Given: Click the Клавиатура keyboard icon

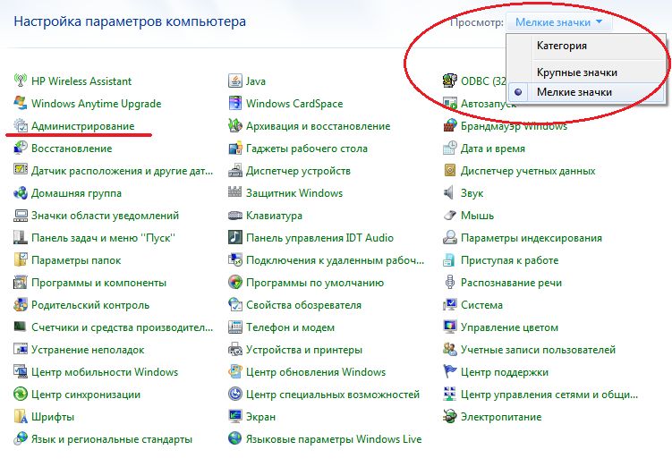Looking at the screenshot, I should pos(234,215).
